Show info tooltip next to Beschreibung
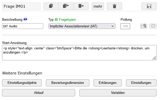 (25, 19)
